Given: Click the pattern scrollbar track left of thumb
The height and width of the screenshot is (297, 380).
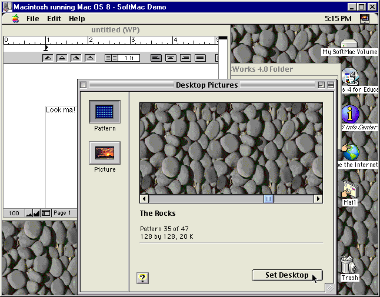Looking at the screenshot, I should click(x=206, y=199).
